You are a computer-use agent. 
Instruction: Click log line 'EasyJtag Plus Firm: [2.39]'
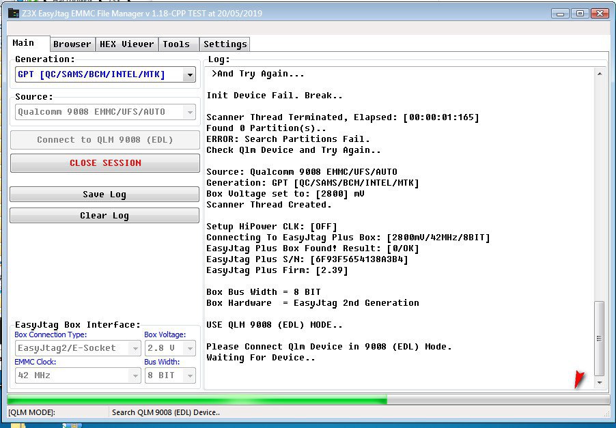[x=277, y=270]
